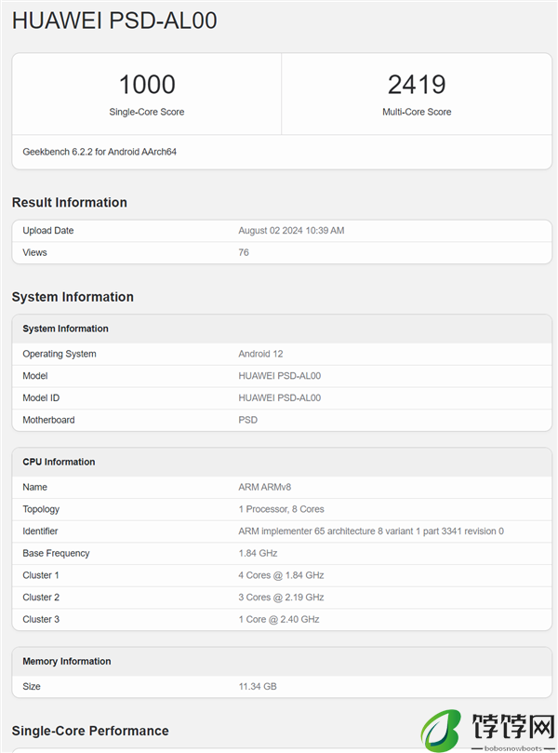Image resolution: width=558 pixels, height=753 pixels.
Task: Select the HUAWEI PSD-AL00 value in the Model row
Action: (x=280, y=376)
